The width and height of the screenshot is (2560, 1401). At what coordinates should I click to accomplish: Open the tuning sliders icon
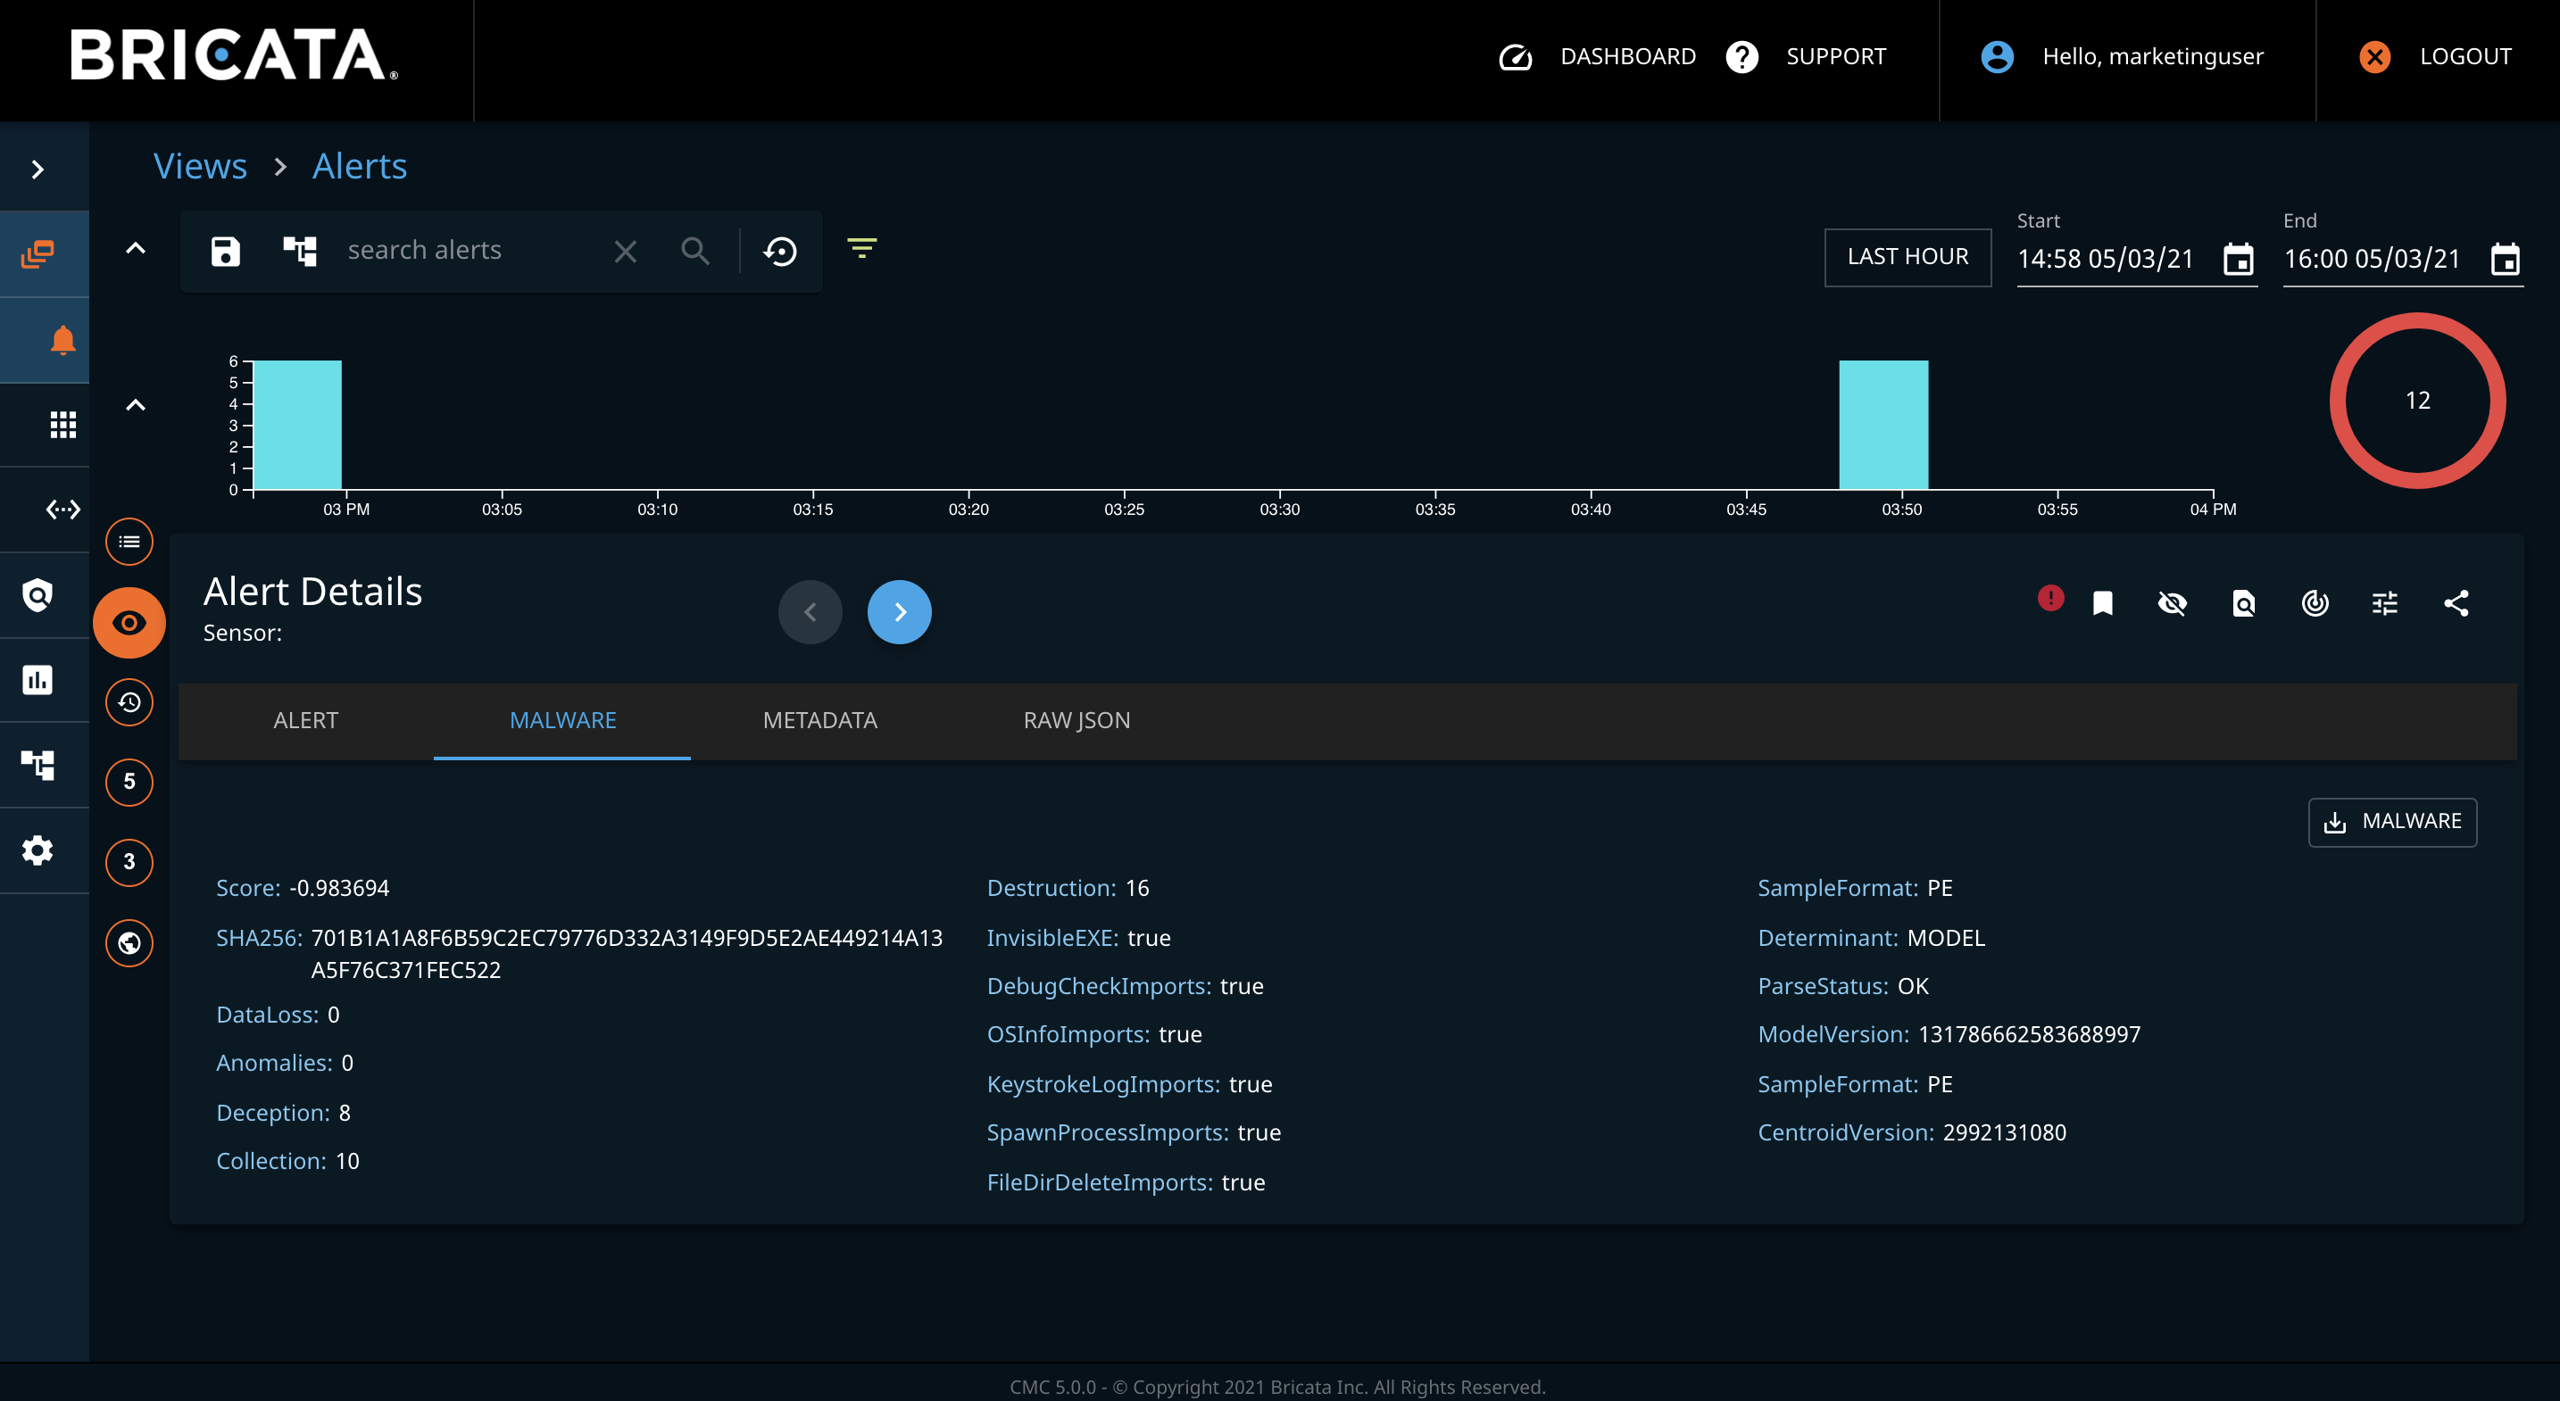point(2384,603)
